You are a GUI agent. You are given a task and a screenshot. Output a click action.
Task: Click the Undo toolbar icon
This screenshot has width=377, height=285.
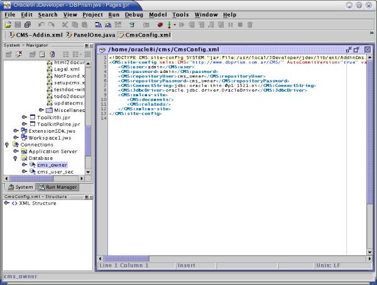pyautogui.click(x=41, y=25)
